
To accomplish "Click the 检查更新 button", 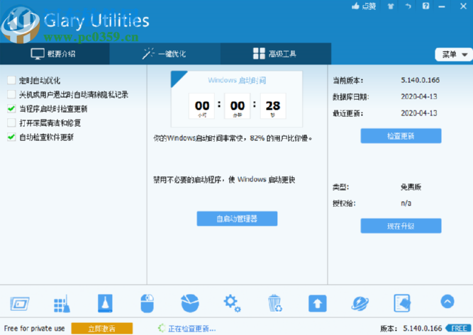I will 401,136.
